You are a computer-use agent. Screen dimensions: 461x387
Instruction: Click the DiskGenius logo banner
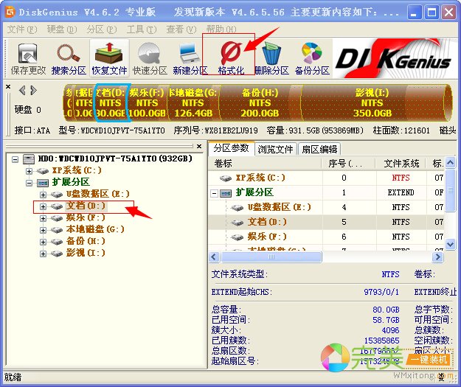394,58
